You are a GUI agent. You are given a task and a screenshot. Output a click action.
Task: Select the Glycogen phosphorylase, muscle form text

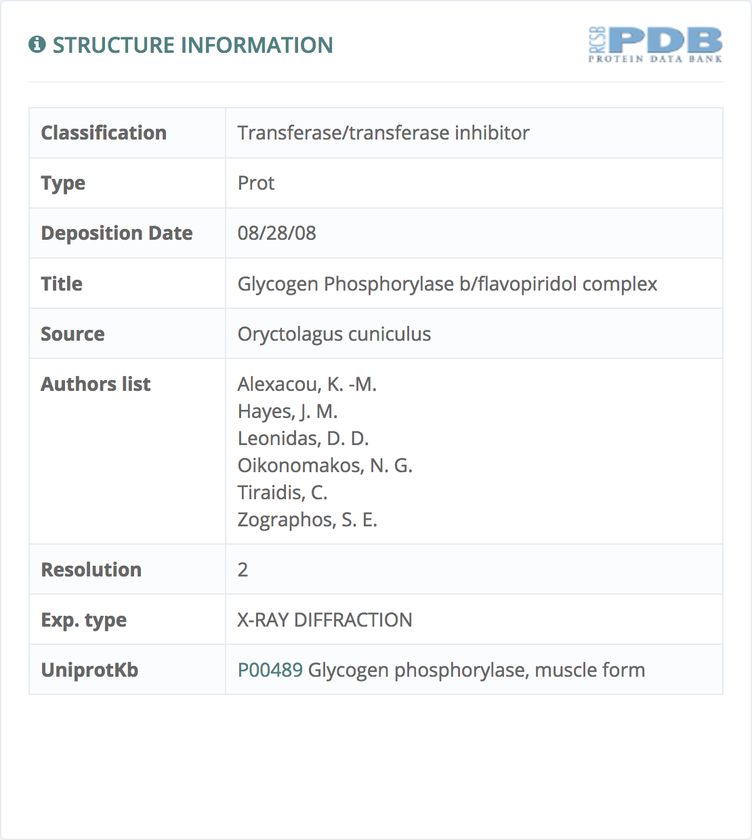point(476,670)
